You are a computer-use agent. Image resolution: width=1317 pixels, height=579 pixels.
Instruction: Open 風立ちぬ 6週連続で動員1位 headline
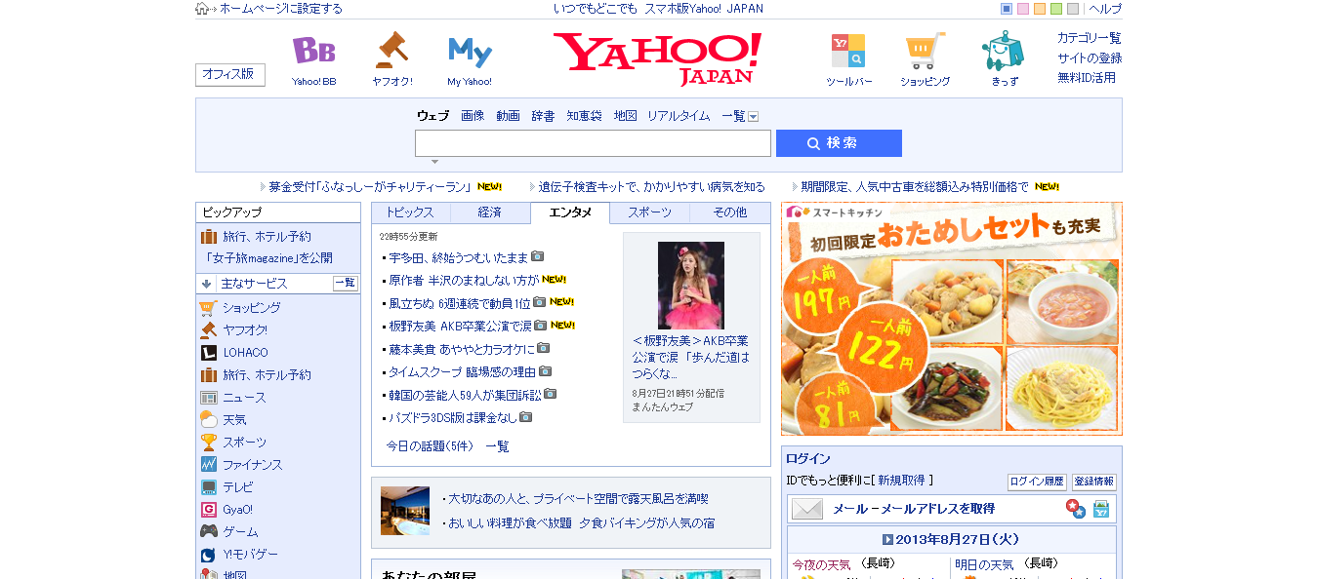tap(459, 303)
